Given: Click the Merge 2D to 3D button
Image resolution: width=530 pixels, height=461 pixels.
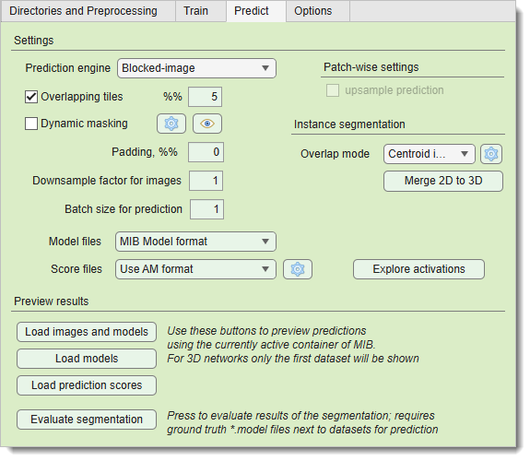Looking at the screenshot, I should click(443, 181).
